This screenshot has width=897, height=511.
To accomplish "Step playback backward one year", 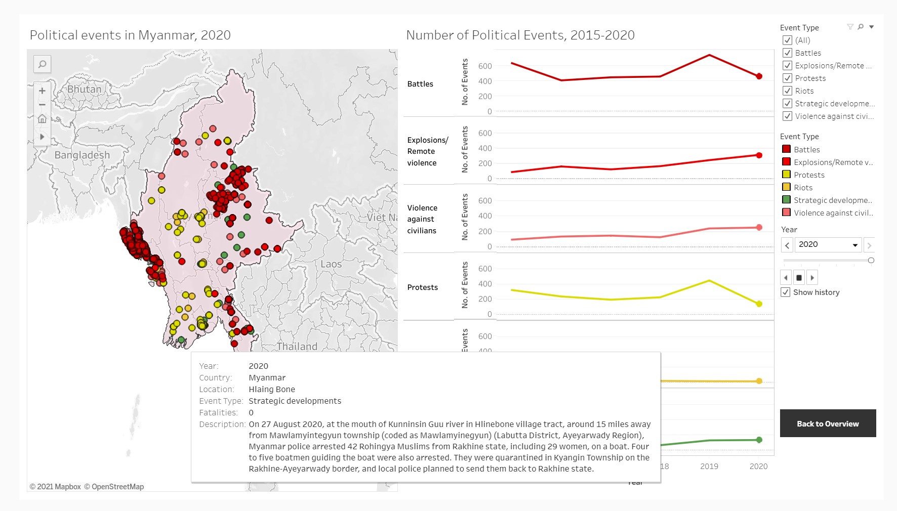I will tap(786, 277).
